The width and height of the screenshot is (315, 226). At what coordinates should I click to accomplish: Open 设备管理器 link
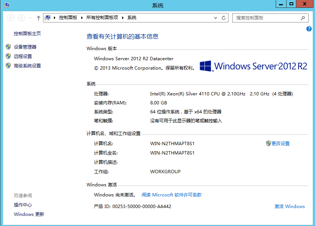tap(25, 47)
